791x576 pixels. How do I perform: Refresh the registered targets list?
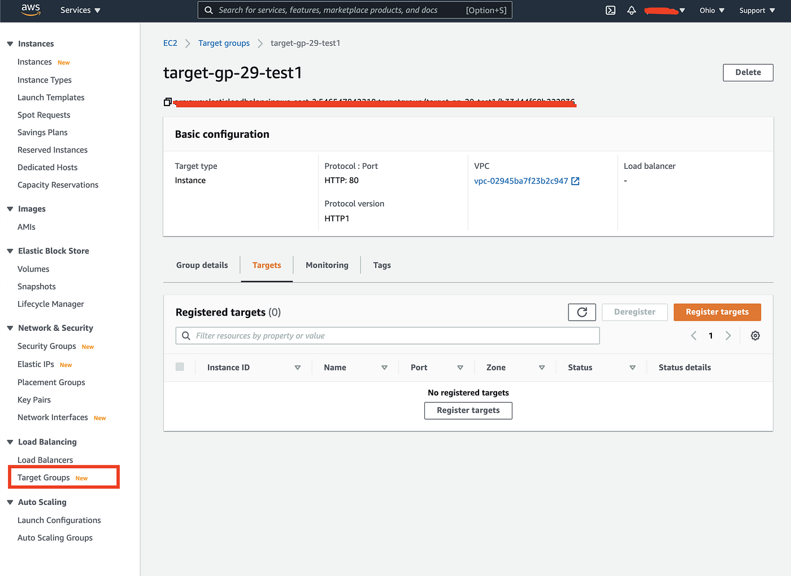pos(582,312)
